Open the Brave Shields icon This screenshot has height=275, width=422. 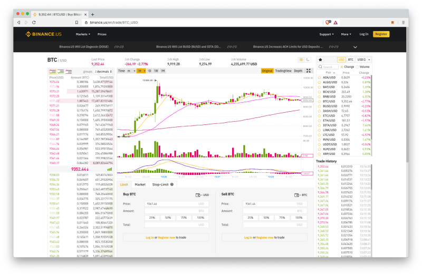pyautogui.click(x=328, y=22)
